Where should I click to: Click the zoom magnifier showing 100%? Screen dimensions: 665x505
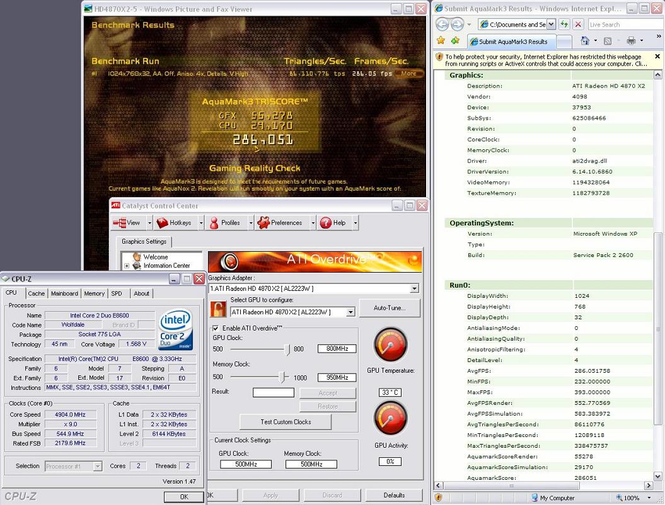pyautogui.click(x=620, y=498)
